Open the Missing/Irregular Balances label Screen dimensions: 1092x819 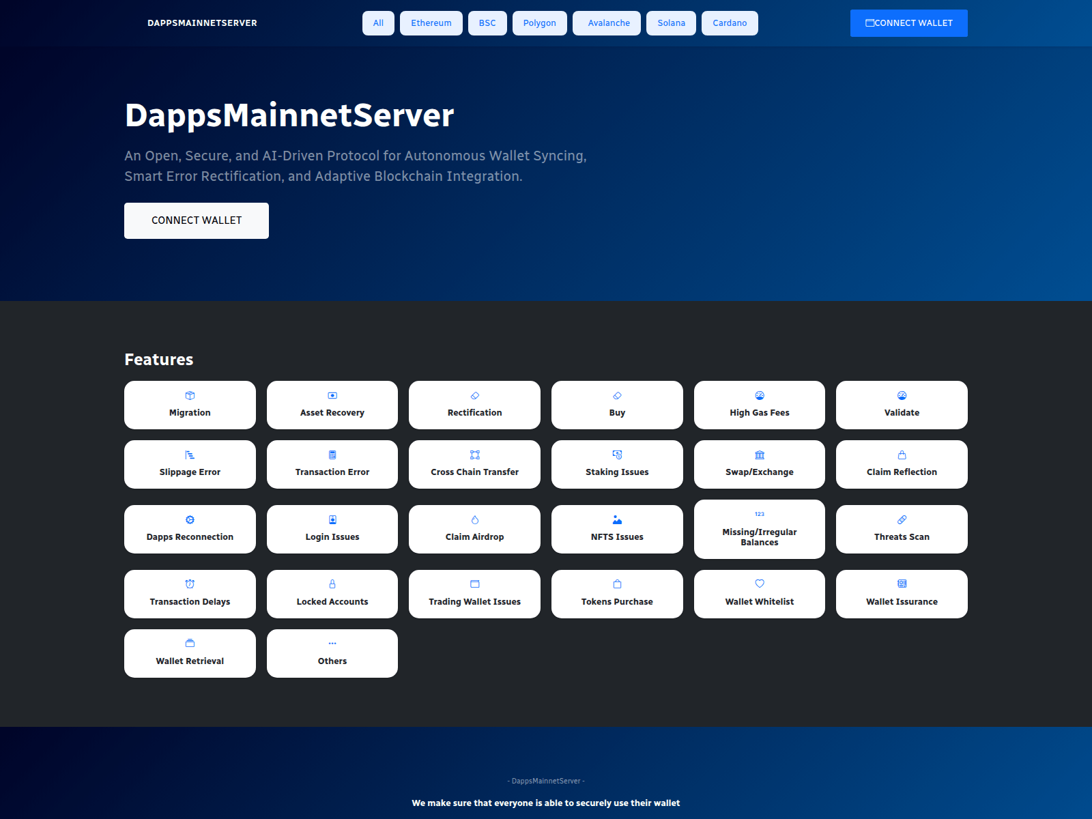760,537
